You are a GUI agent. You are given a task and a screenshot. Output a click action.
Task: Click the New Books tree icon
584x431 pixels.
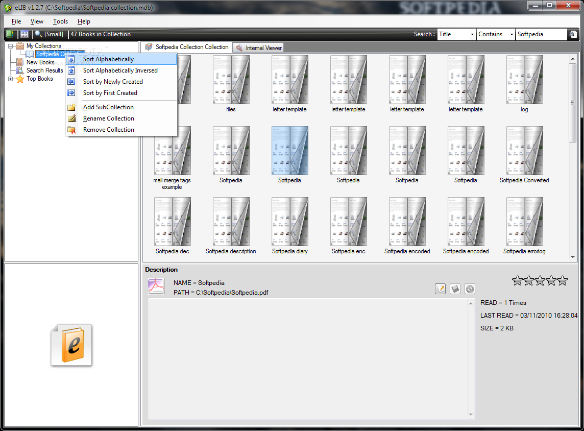tap(20, 62)
